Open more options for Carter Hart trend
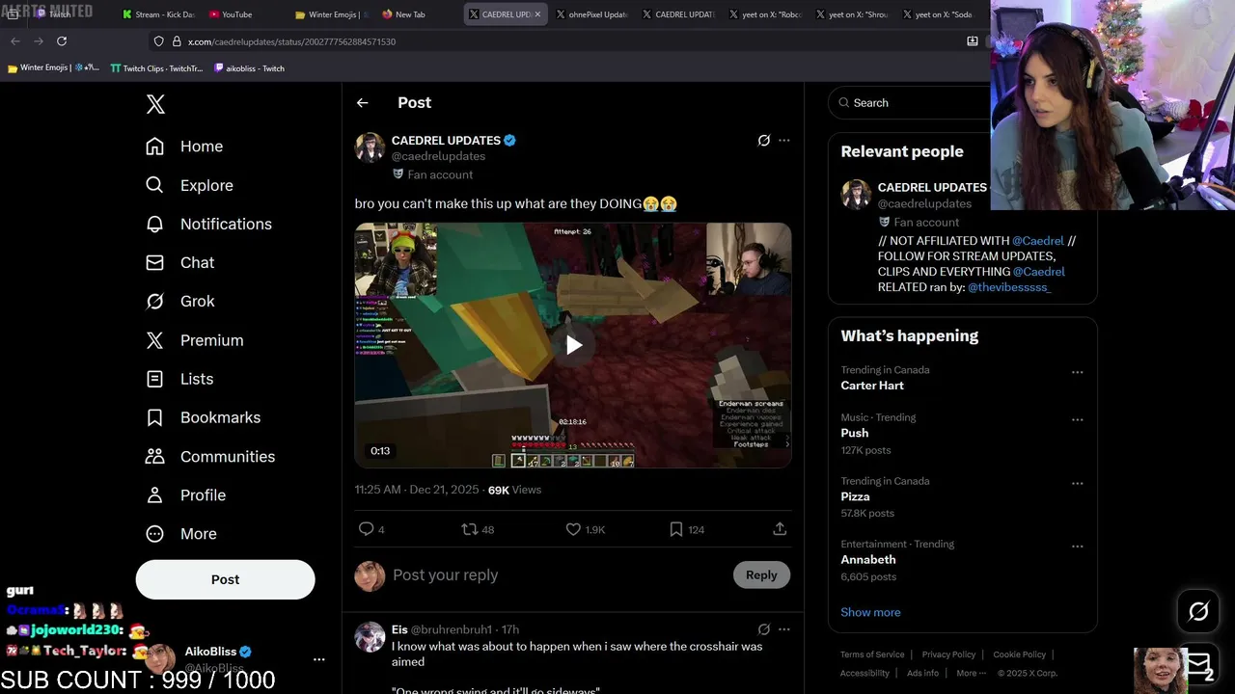 coord(1077,373)
